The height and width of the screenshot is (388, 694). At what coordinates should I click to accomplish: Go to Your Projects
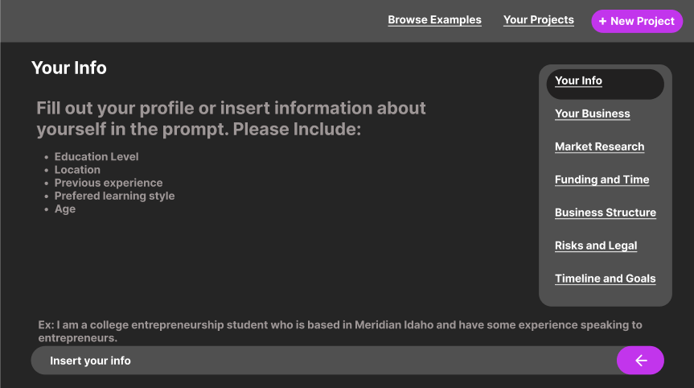[x=538, y=20]
